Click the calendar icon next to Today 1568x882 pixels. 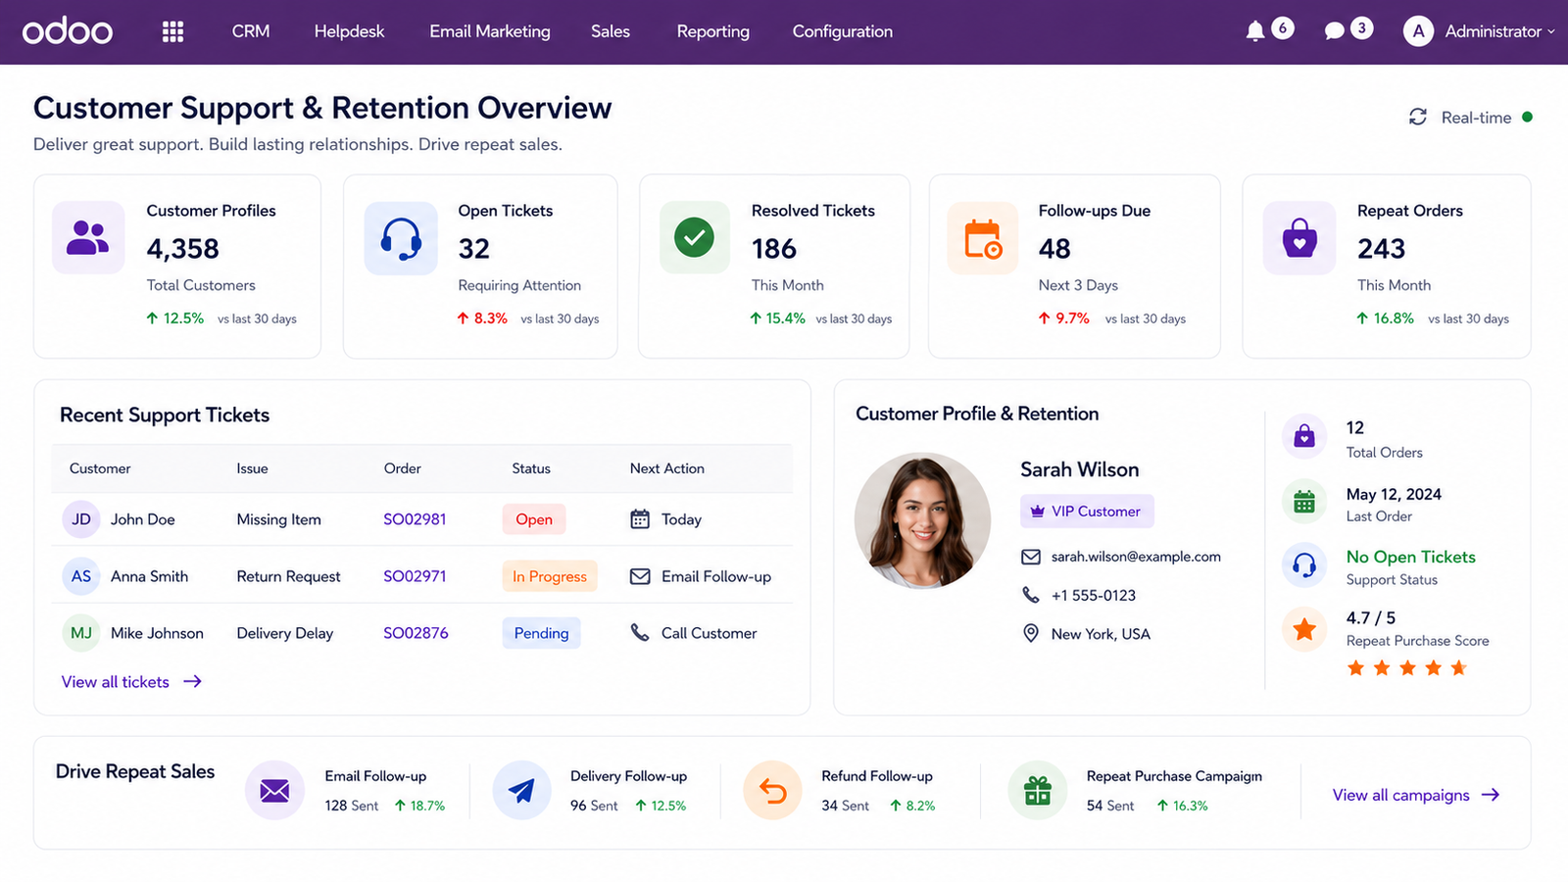tap(640, 519)
